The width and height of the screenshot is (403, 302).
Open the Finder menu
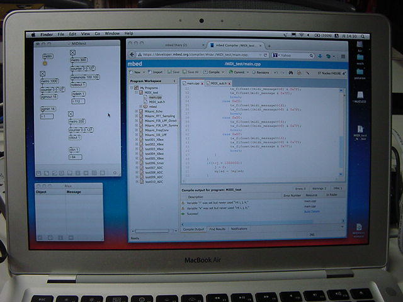47,35
